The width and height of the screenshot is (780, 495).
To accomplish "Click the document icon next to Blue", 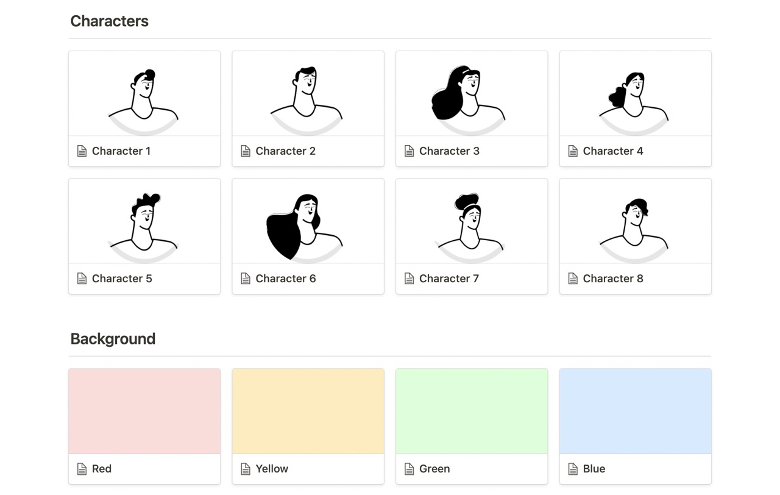I will (x=573, y=469).
